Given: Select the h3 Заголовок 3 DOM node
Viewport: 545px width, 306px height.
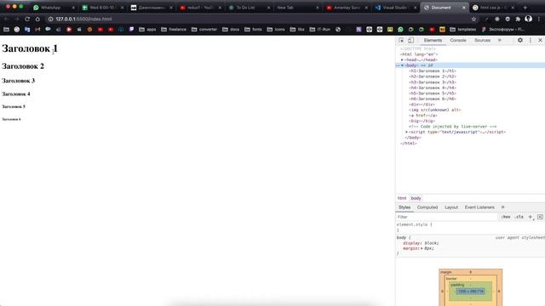Looking at the screenshot, I should coord(433,82).
